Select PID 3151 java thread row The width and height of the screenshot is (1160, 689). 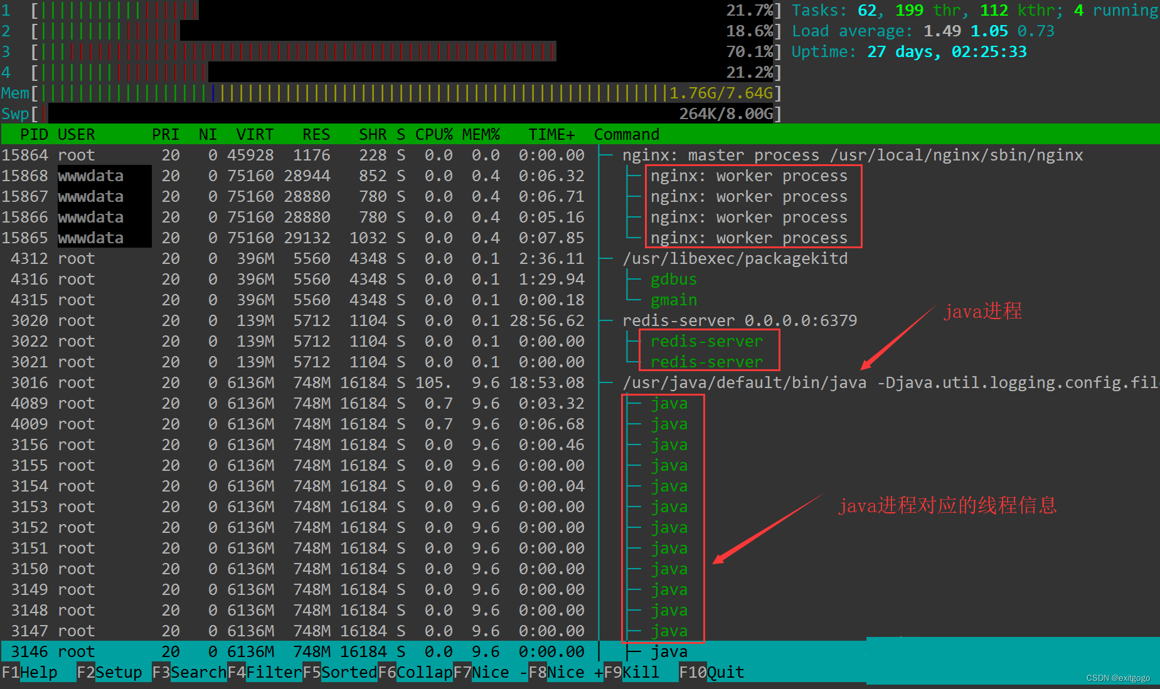[580, 548]
